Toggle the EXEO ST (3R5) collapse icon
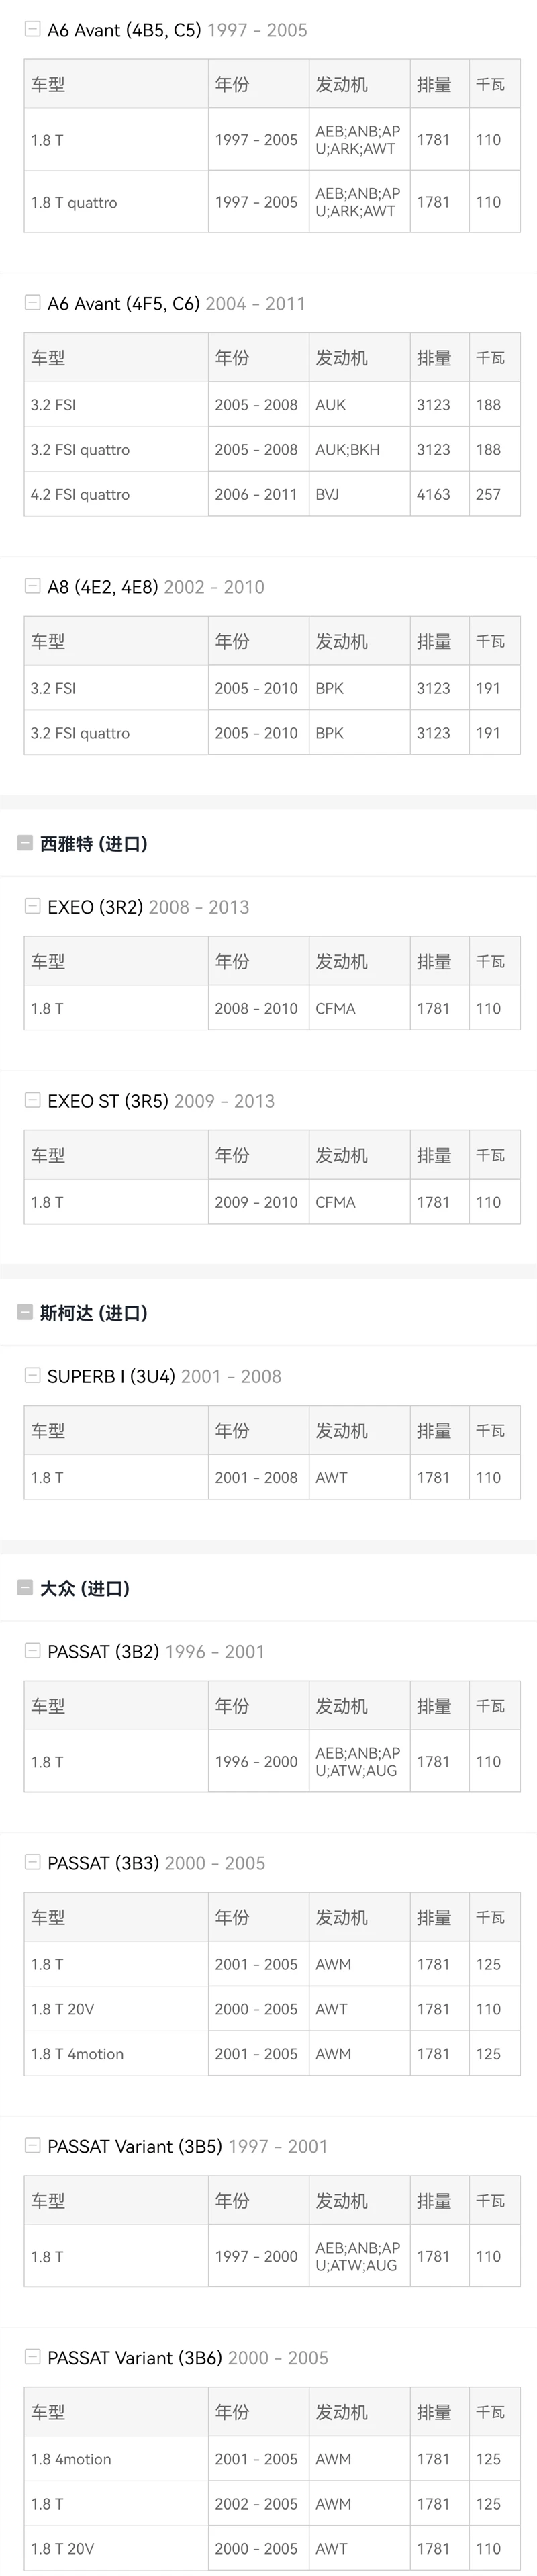The width and height of the screenshot is (537, 2576). click(x=32, y=1100)
